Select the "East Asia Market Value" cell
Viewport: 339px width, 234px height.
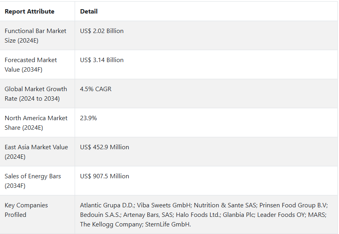36,152
